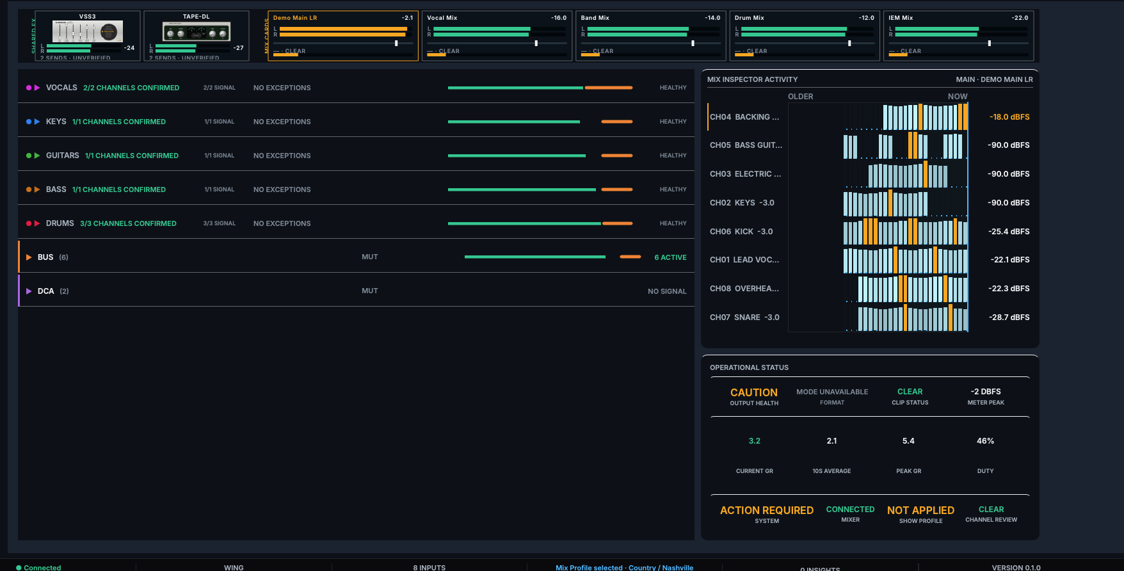Expand the GUITARS group triangle
This screenshot has height=571, width=1124.
point(37,156)
